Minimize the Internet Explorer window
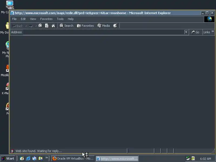 point(202,13)
